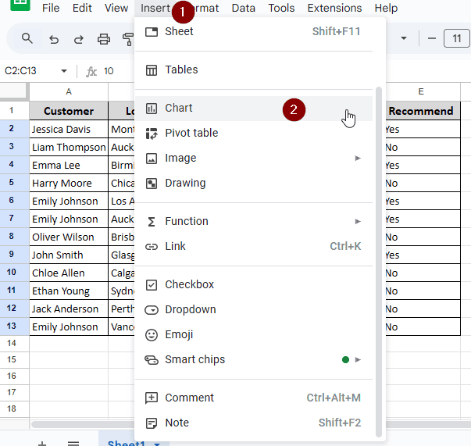Open the Edit menu
The width and height of the screenshot is (471, 446).
[82, 8]
